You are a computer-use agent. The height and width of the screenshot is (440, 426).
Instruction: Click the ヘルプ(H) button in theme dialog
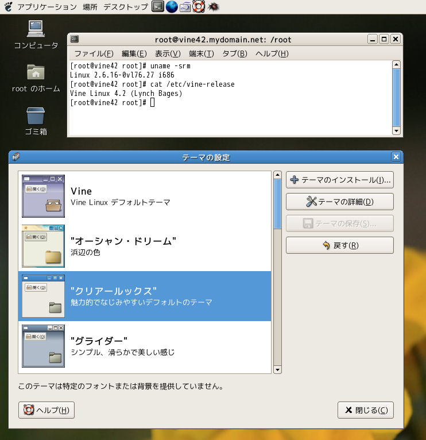[x=47, y=410]
